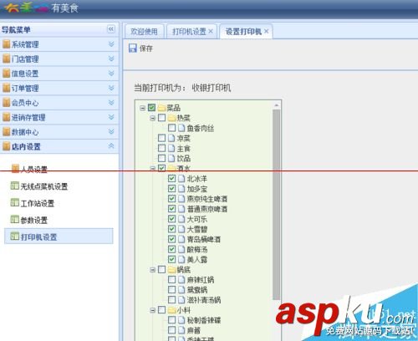This screenshot has width=418, height=341.
Task: Expand the 门店管理 section chevron
Action: (x=111, y=59)
